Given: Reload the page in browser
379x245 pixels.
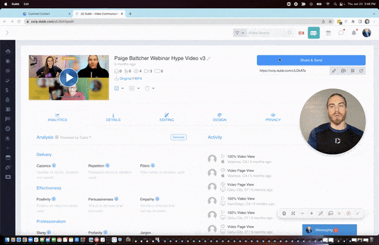Looking at the screenshot, I should pyautogui.click(x=19, y=21).
